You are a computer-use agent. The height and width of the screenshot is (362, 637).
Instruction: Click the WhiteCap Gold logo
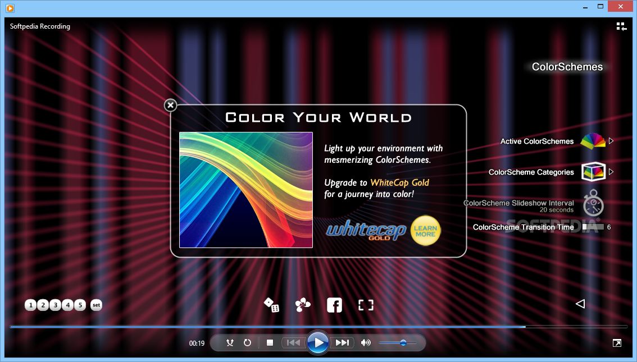(x=366, y=231)
